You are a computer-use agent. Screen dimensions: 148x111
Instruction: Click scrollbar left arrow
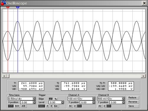click(x=4, y=76)
